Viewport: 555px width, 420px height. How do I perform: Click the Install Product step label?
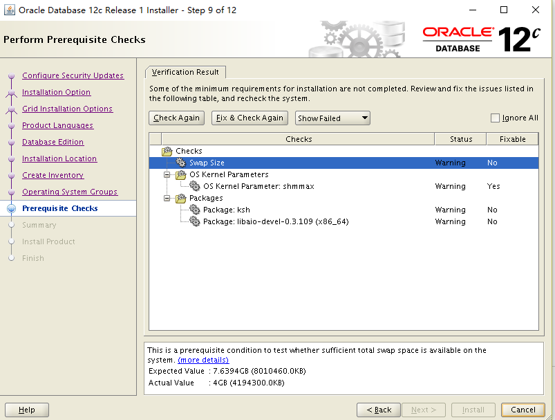(x=48, y=241)
